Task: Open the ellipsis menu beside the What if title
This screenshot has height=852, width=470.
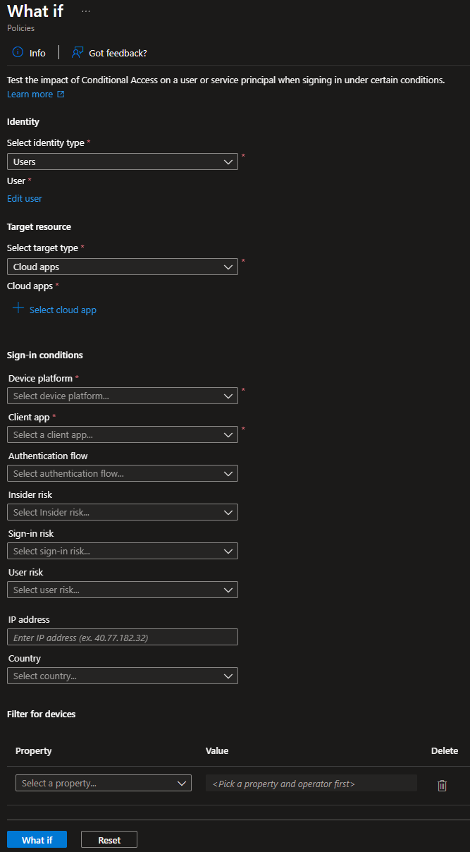Action: 86,12
